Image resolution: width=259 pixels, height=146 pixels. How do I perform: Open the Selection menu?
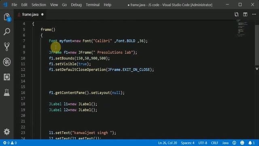click(x=39, y=5)
